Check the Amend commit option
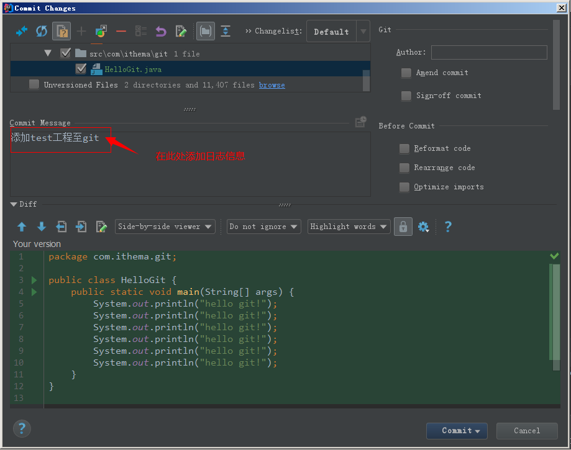The image size is (571, 450). tap(406, 73)
